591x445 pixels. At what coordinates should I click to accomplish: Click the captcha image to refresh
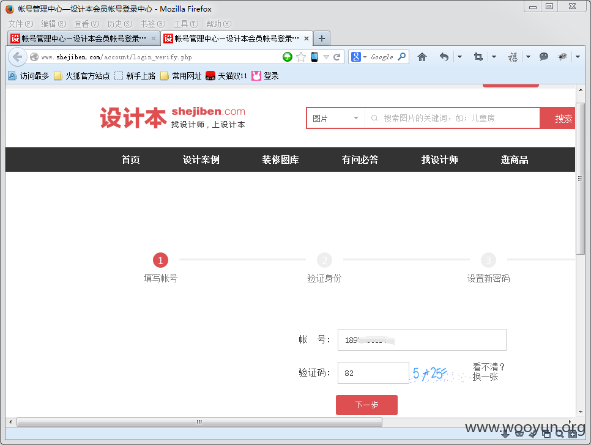(x=439, y=373)
